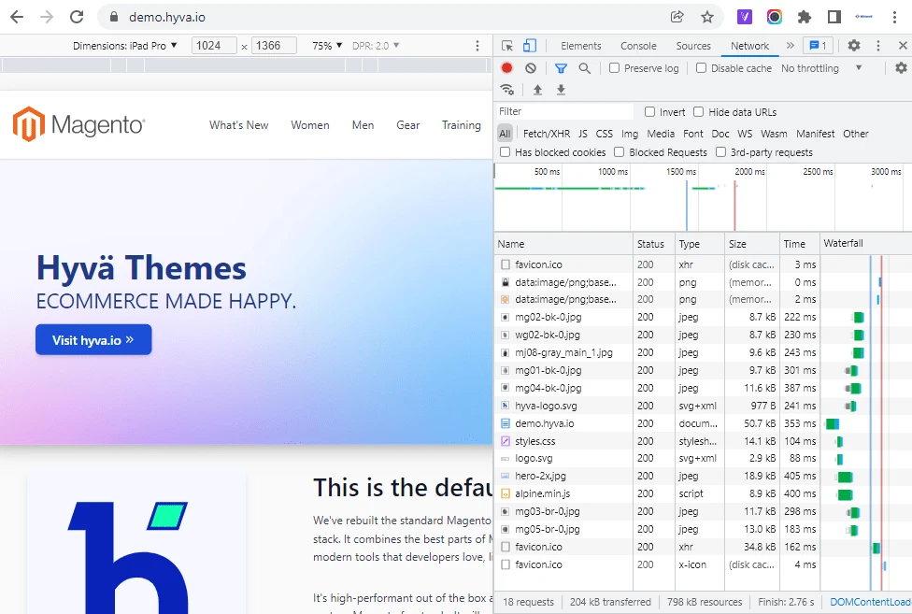Click into the network Filter text field
The height and width of the screenshot is (614, 912).
[x=564, y=112]
